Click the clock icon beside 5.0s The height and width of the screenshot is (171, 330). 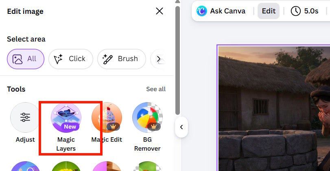[x=296, y=11]
